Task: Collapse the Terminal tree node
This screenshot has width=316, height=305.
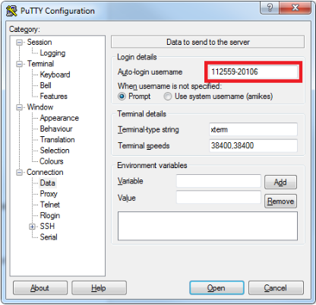Action: pyautogui.click(x=20, y=64)
